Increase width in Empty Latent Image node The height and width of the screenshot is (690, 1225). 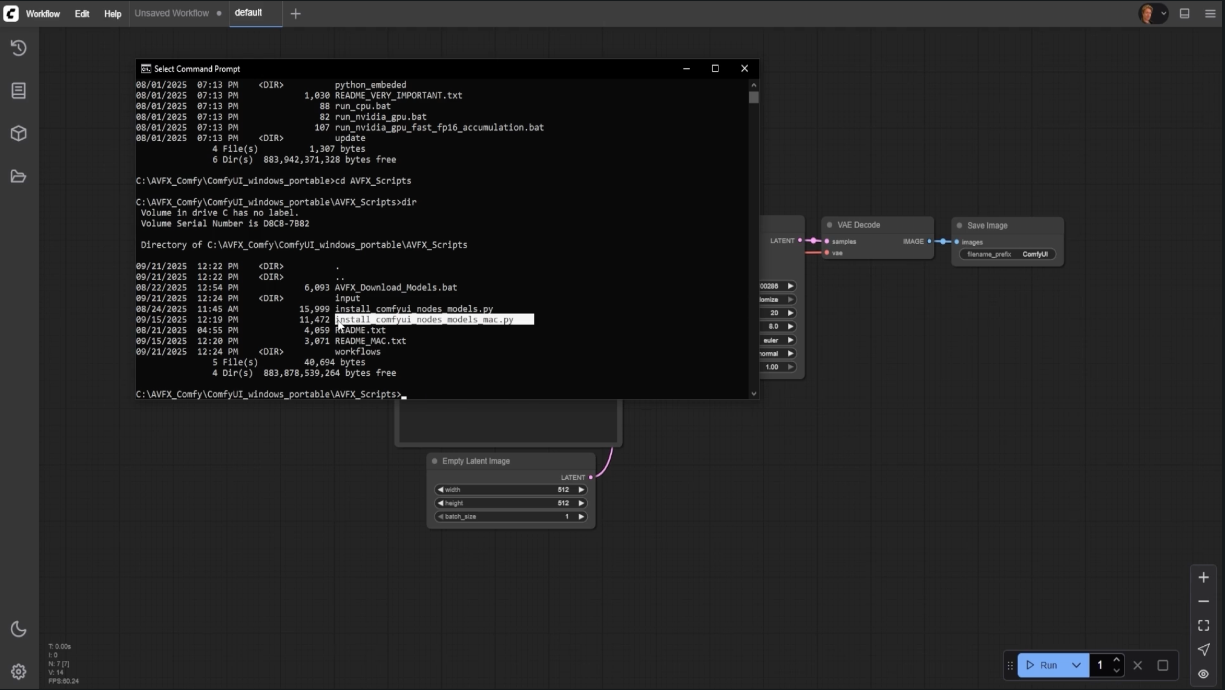[581, 490]
